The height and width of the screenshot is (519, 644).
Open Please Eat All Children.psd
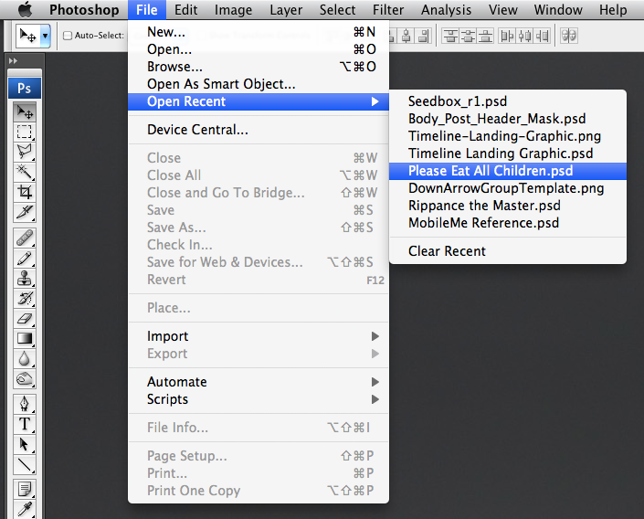(491, 171)
